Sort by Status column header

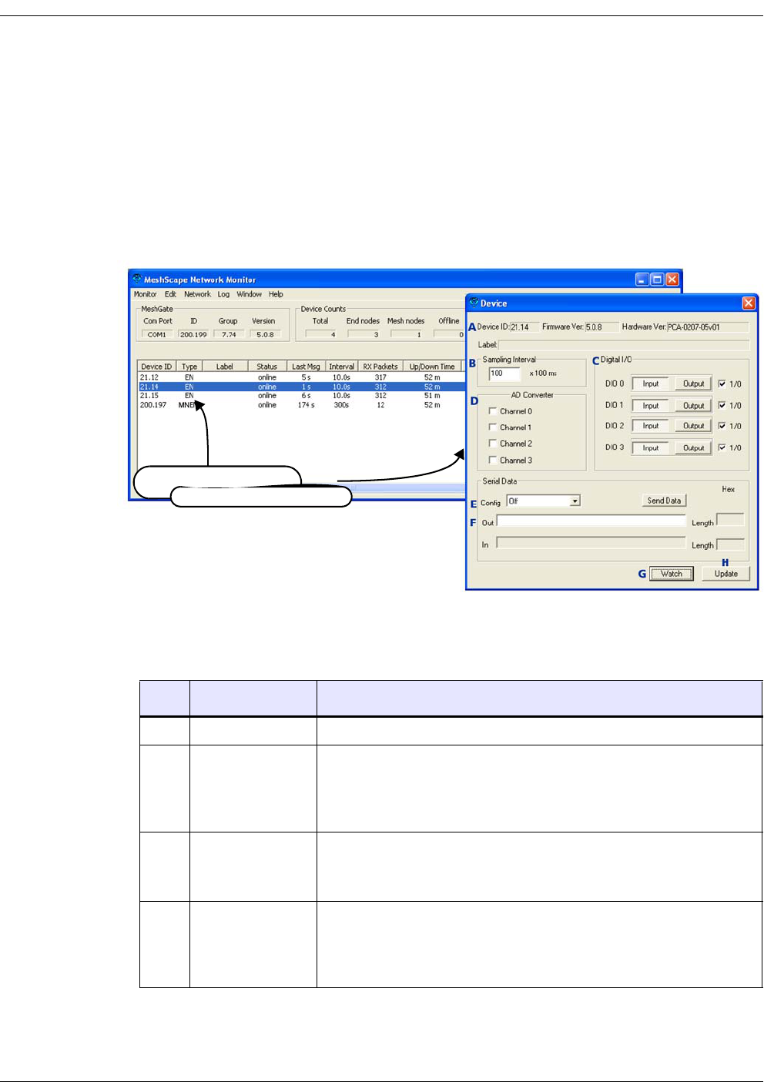[267, 367]
